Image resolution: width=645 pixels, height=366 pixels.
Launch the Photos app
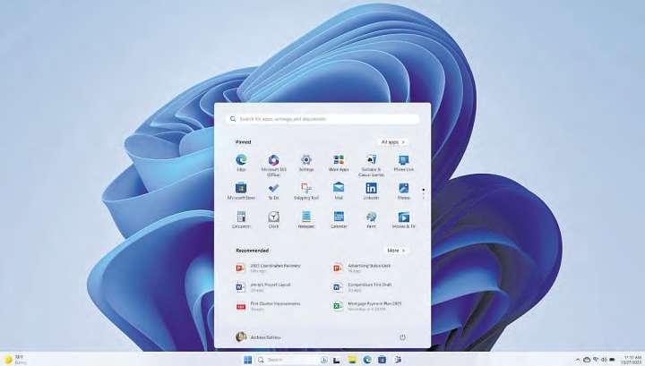(403, 191)
